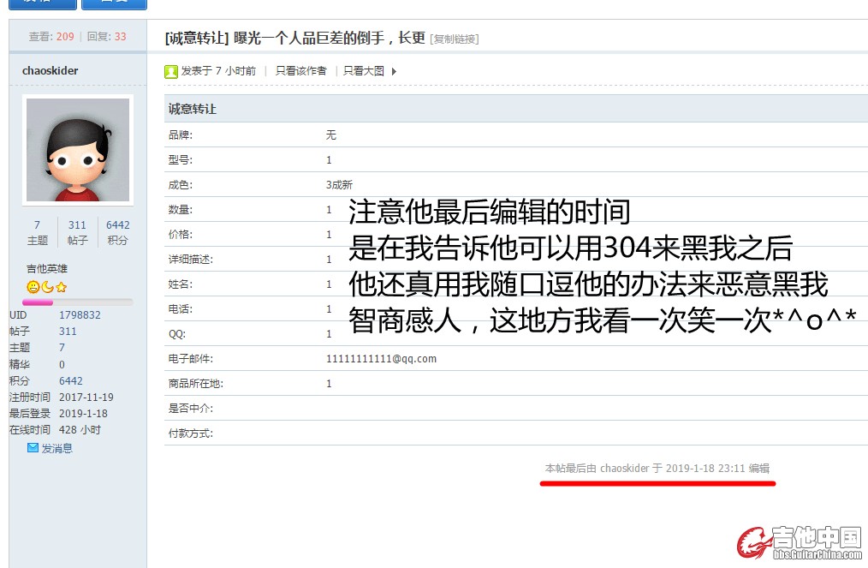Select 只看该作者 to filter by author
The image size is (868, 568).
tap(300, 71)
